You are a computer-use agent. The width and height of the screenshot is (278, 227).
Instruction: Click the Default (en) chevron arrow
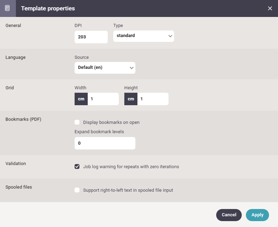131,68
